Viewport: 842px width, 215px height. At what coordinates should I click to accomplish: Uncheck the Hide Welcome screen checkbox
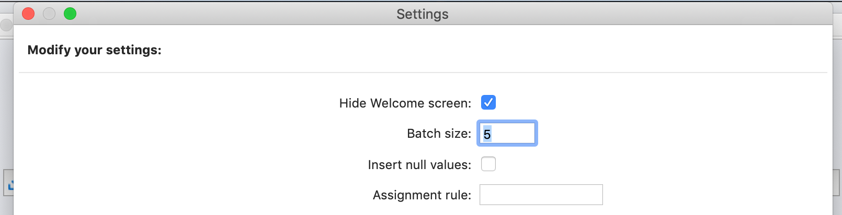tap(488, 102)
